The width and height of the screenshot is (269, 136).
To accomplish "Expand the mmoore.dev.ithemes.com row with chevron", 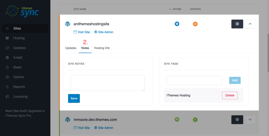I will [250, 119].
